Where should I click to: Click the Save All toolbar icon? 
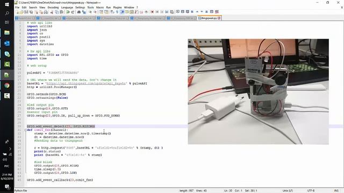[31, 12]
